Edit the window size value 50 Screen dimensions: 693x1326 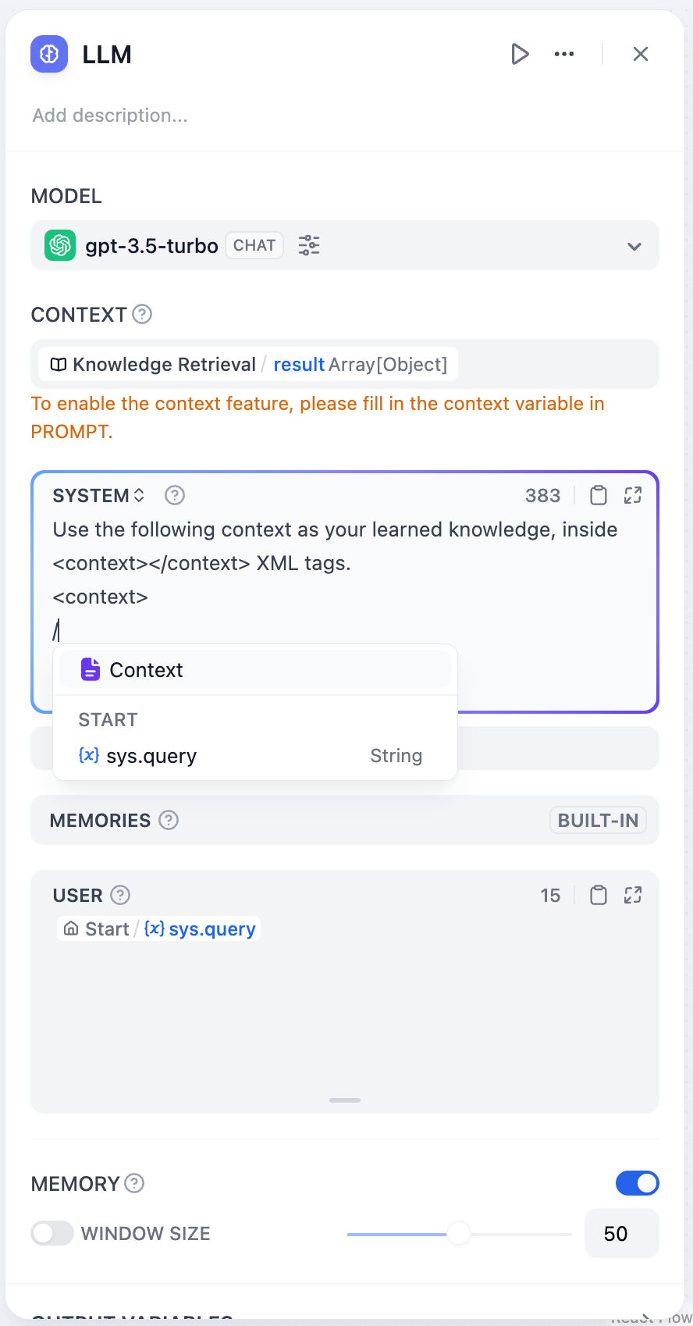pos(620,1233)
